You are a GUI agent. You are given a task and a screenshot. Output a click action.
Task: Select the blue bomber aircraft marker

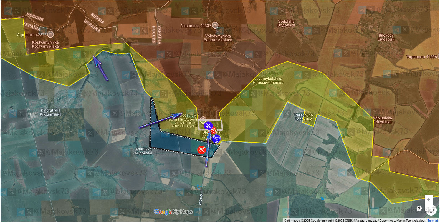[216, 138]
